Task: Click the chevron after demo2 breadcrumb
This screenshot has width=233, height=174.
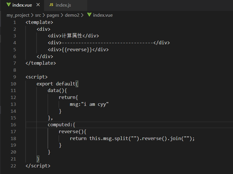Action: (82, 15)
